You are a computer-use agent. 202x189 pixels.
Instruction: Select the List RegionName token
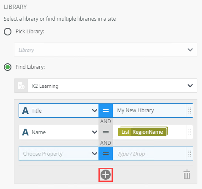pyautogui.click(x=143, y=132)
